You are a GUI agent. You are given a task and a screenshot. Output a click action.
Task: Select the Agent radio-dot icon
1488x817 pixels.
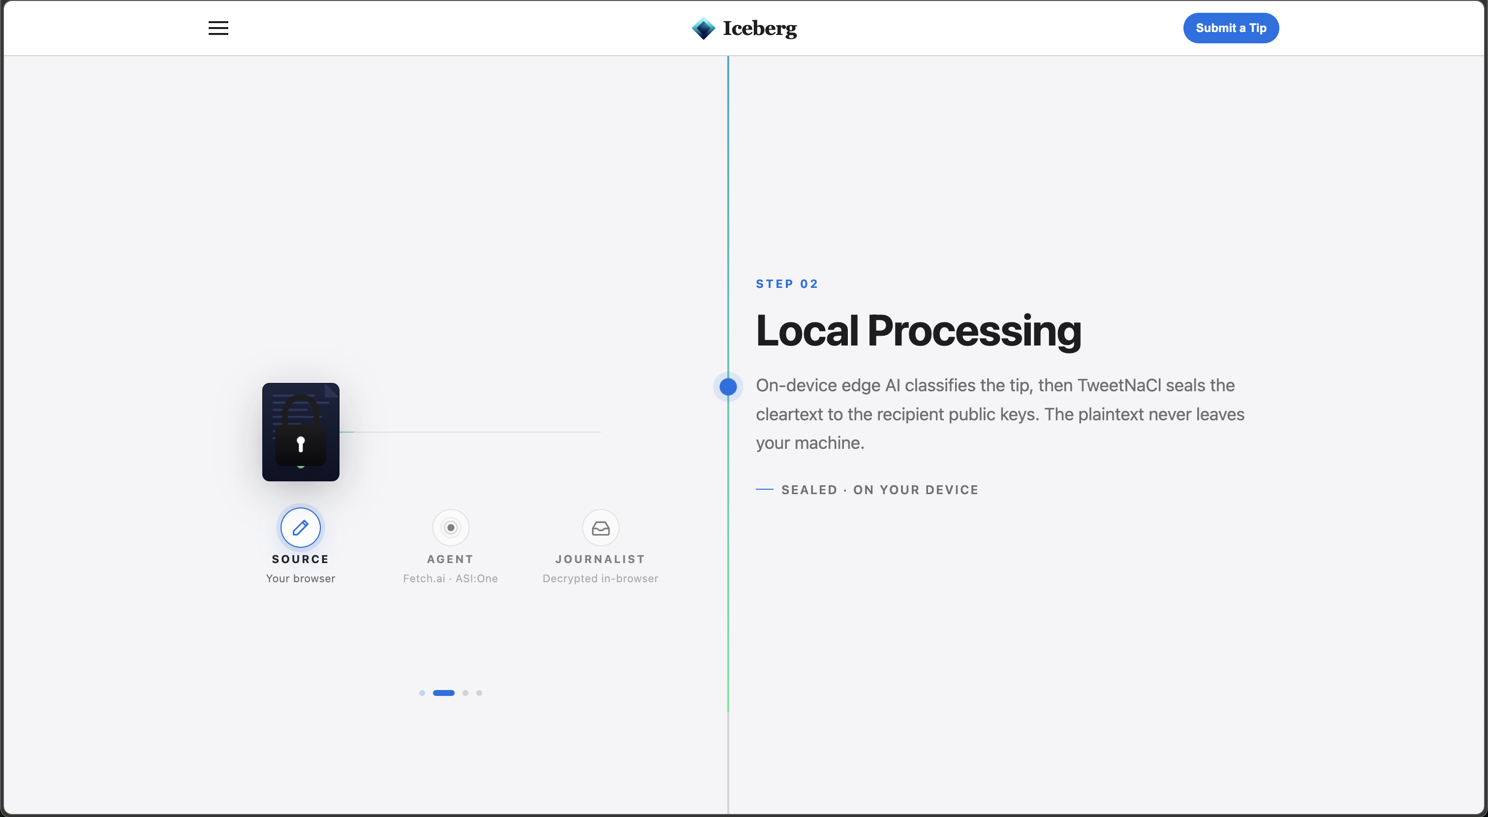click(x=451, y=528)
